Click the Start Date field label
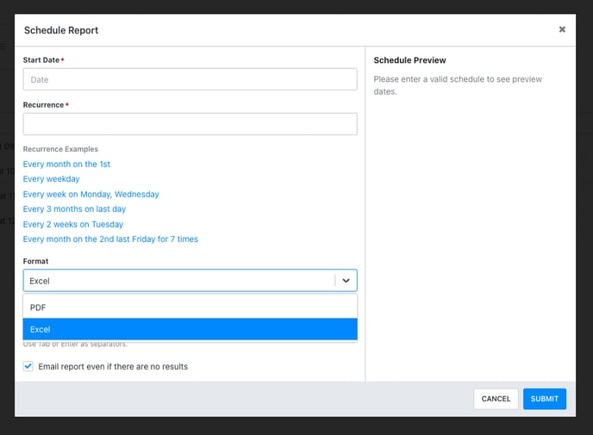The height and width of the screenshot is (435, 593). [x=41, y=59]
